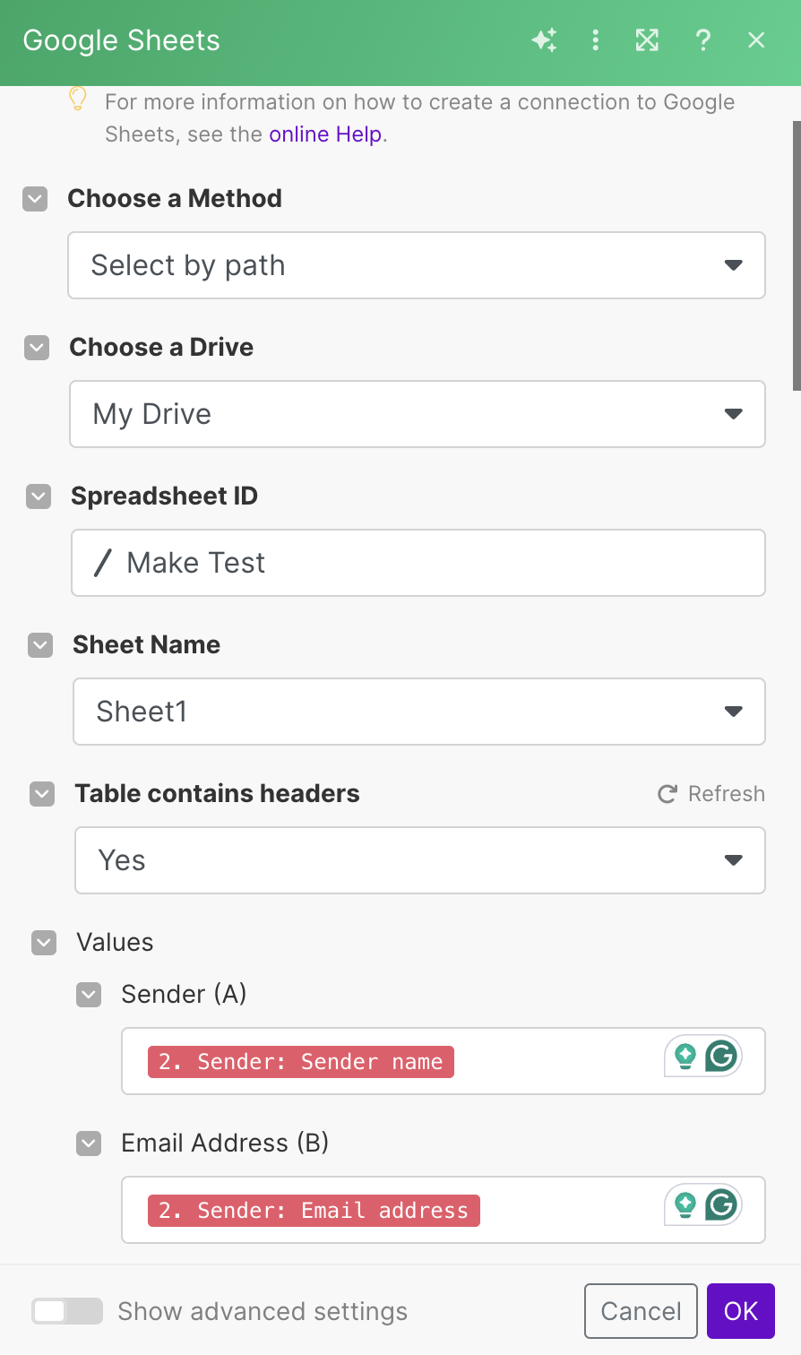Screen dimensions: 801x1355
Task: Confirm with the OK button
Action: coord(741,1311)
